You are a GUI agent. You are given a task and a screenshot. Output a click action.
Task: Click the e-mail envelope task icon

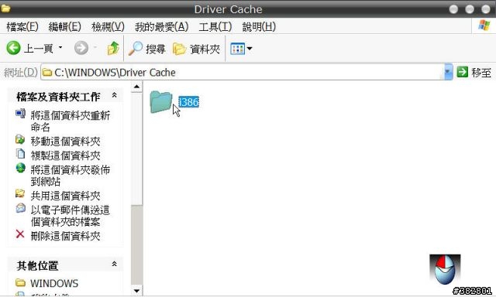coord(21,208)
